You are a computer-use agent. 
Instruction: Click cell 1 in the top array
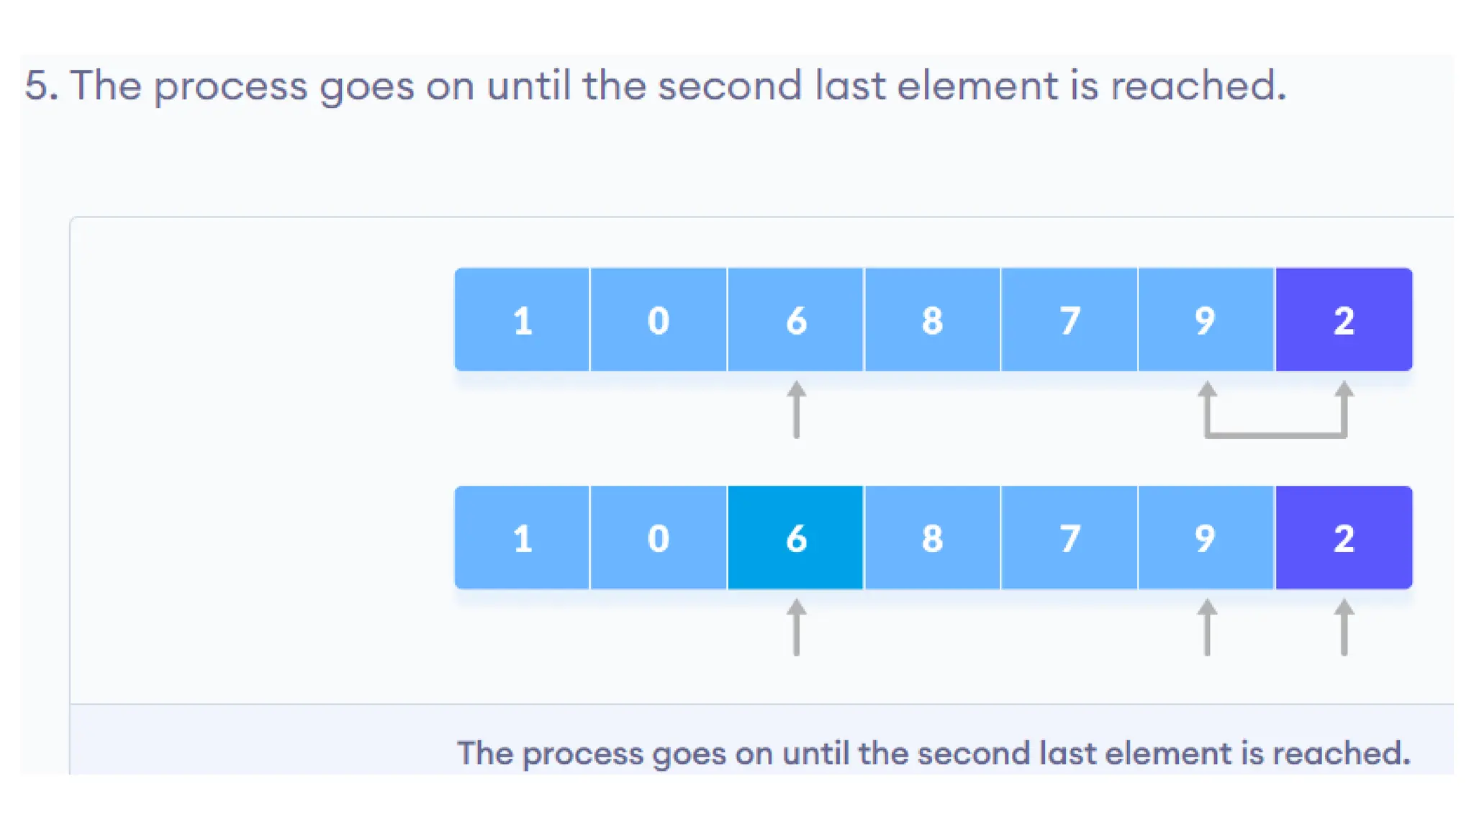pyautogui.click(x=522, y=320)
